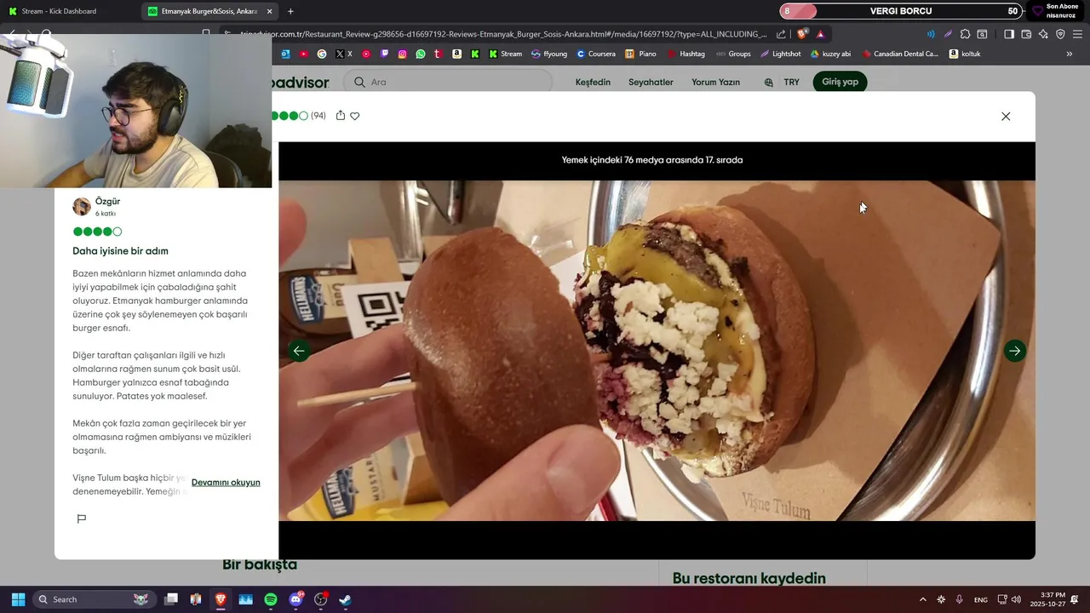This screenshot has width=1090, height=613.
Task: Share the page from the address bar
Action: (781, 34)
